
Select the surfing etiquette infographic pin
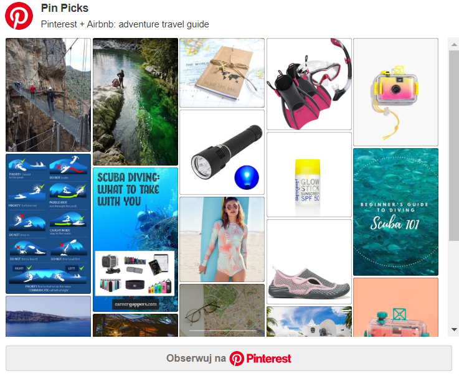point(49,224)
